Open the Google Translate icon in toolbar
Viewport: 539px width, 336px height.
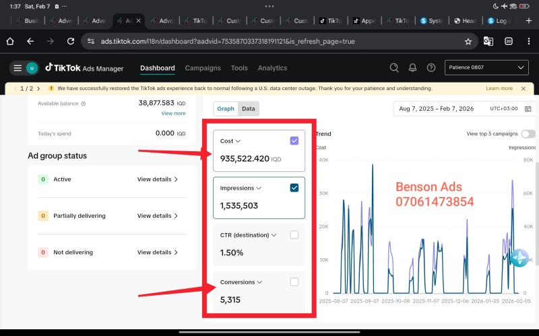[x=488, y=42]
